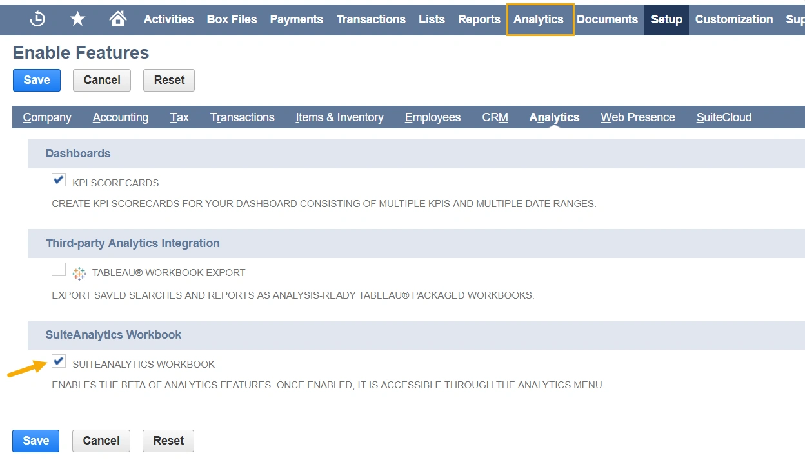Uncheck the KPI Scorecards checkbox

pyautogui.click(x=59, y=180)
